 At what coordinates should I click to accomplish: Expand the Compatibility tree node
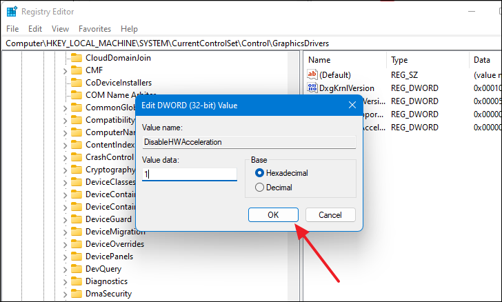click(x=65, y=121)
